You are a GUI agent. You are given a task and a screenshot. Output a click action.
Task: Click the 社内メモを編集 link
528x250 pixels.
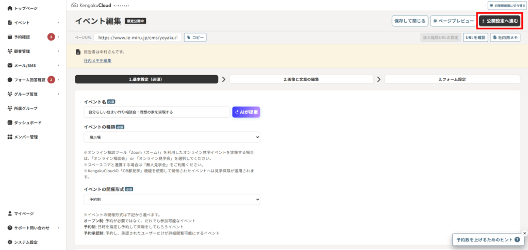[x=97, y=61]
